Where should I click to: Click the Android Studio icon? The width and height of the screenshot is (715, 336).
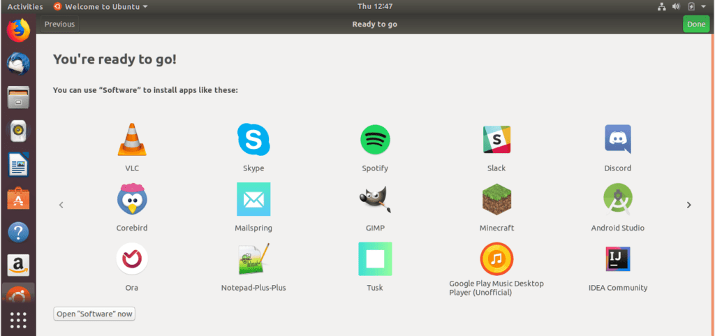(x=618, y=200)
